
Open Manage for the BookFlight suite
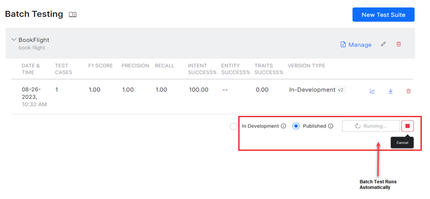click(356, 44)
